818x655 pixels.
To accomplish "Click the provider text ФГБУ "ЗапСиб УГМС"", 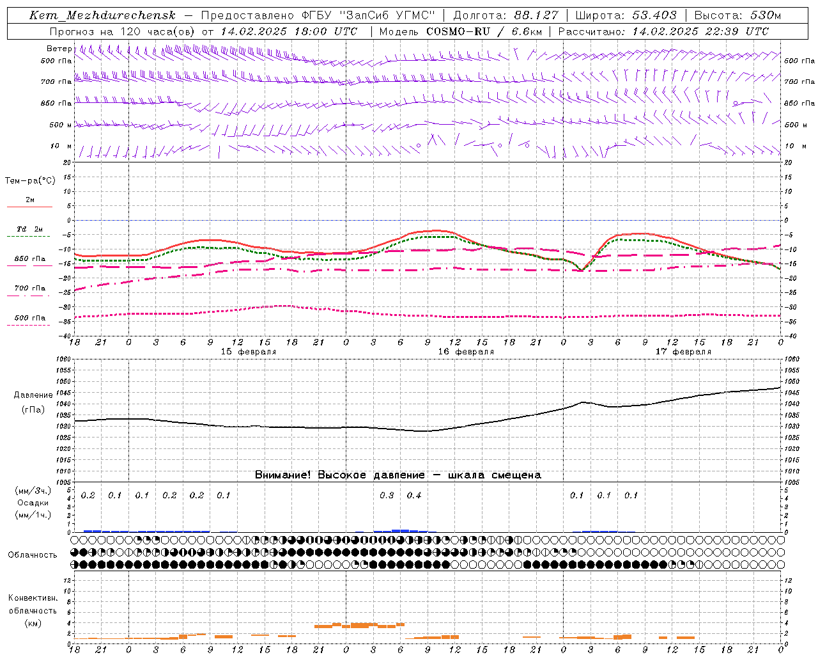I will click(x=368, y=15).
